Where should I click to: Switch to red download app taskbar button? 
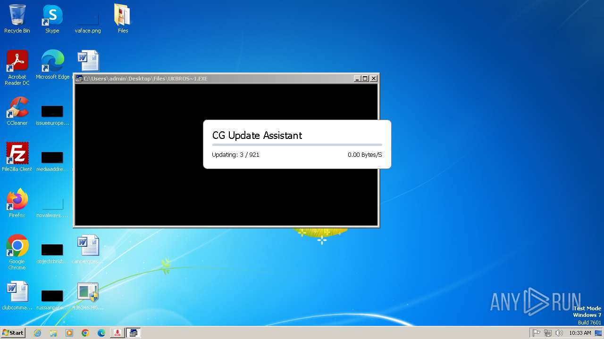(117, 333)
